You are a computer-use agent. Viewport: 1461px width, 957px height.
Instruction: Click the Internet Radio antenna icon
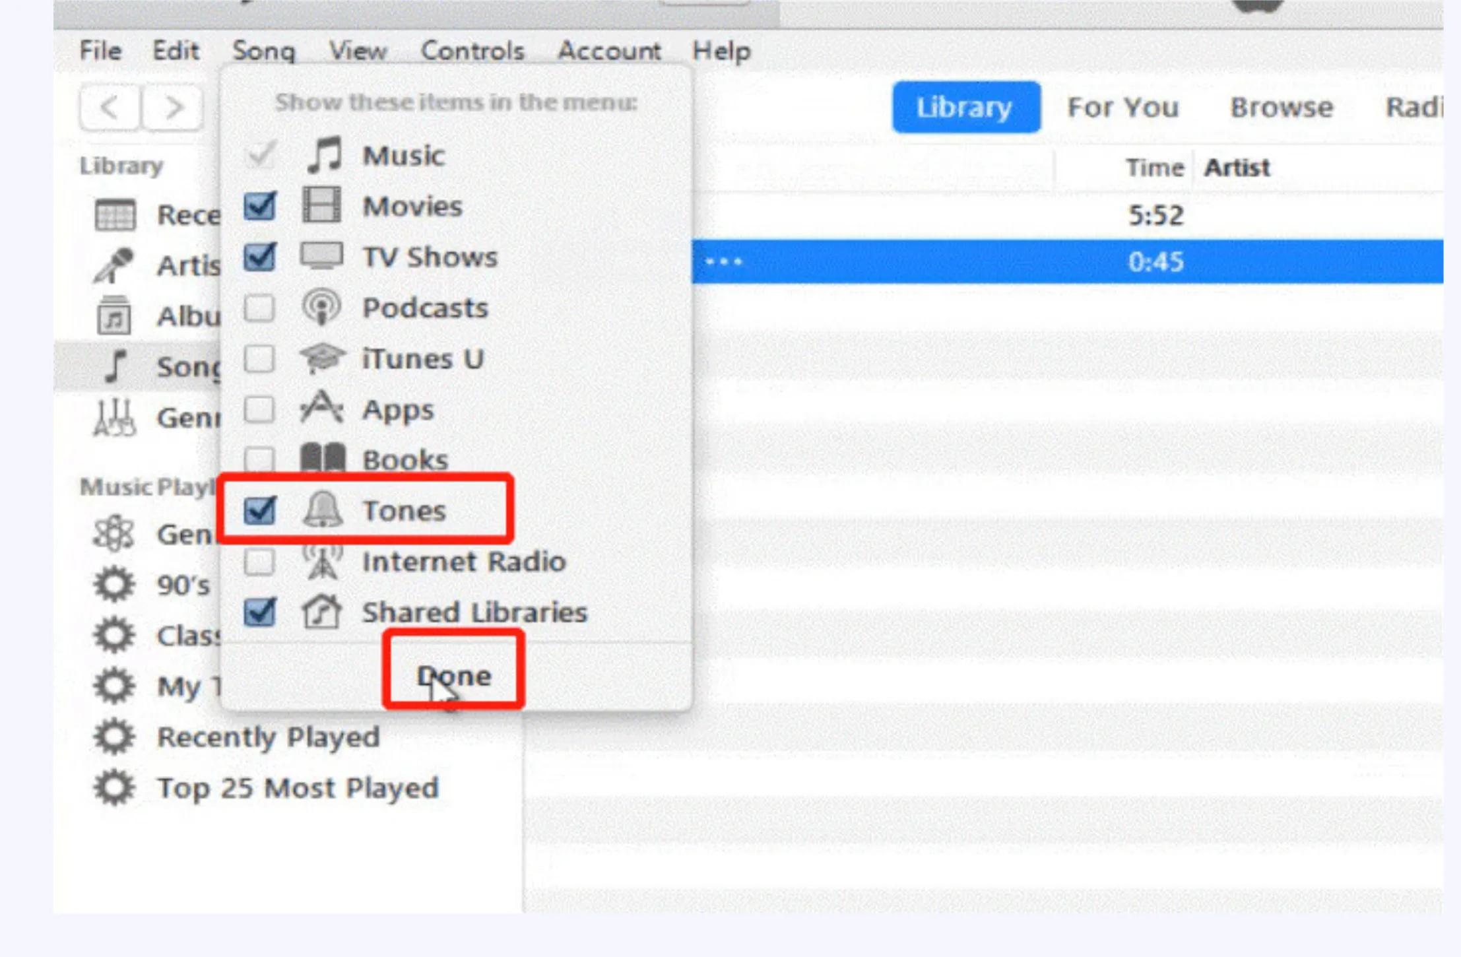pos(323,561)
